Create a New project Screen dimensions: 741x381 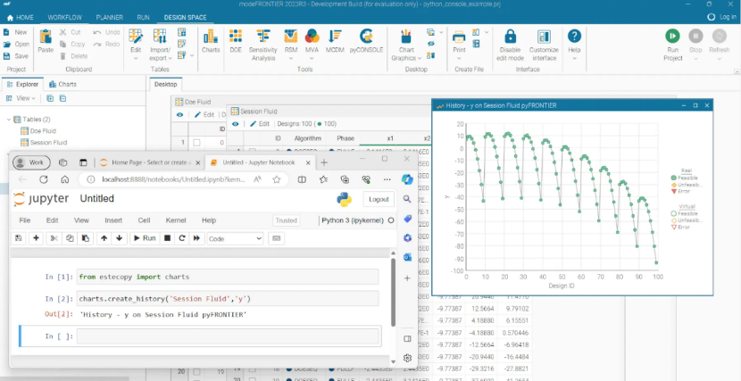pyautogui.click(x=15, y=32)
